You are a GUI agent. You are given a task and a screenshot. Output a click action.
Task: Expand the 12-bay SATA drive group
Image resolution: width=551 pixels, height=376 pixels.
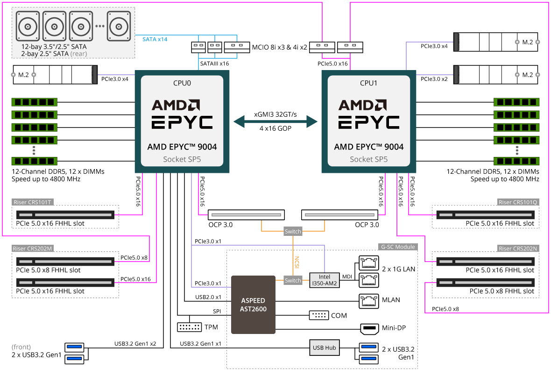(x=73, y=31)
